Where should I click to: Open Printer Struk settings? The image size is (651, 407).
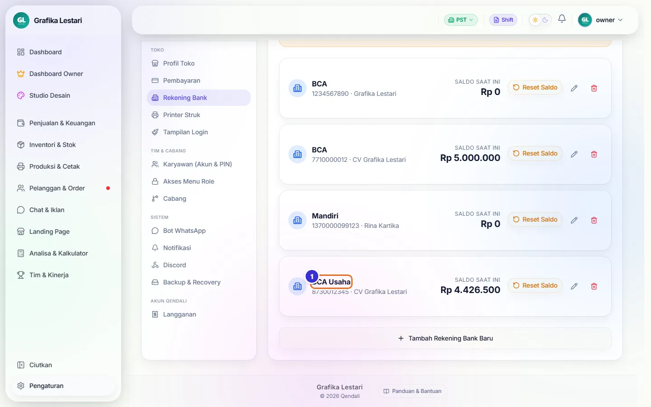click(x=199, y=115)
